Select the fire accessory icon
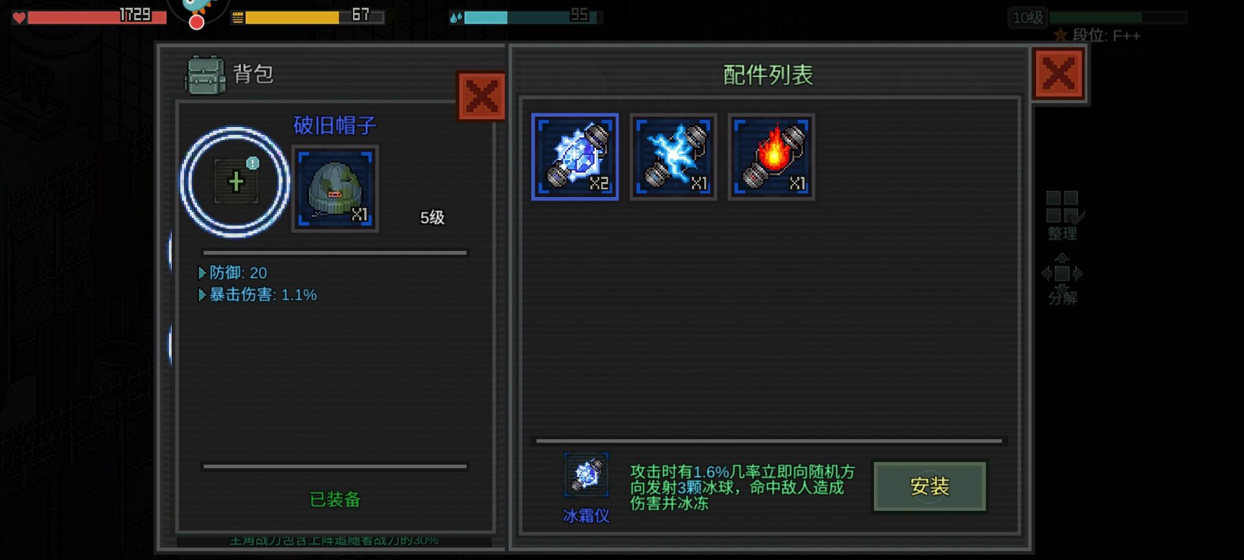This screenshot has width=1244, height=560. [x=771, y=157]
